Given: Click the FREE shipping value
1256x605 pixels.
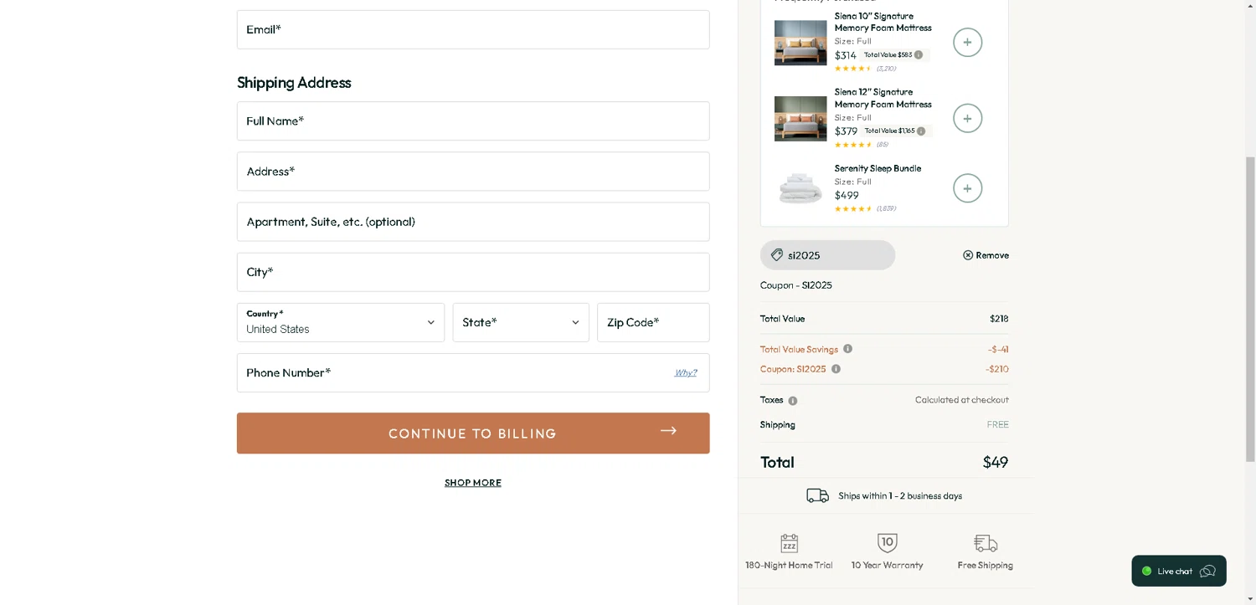Looking at the screenshot, I should click(998, 425).
